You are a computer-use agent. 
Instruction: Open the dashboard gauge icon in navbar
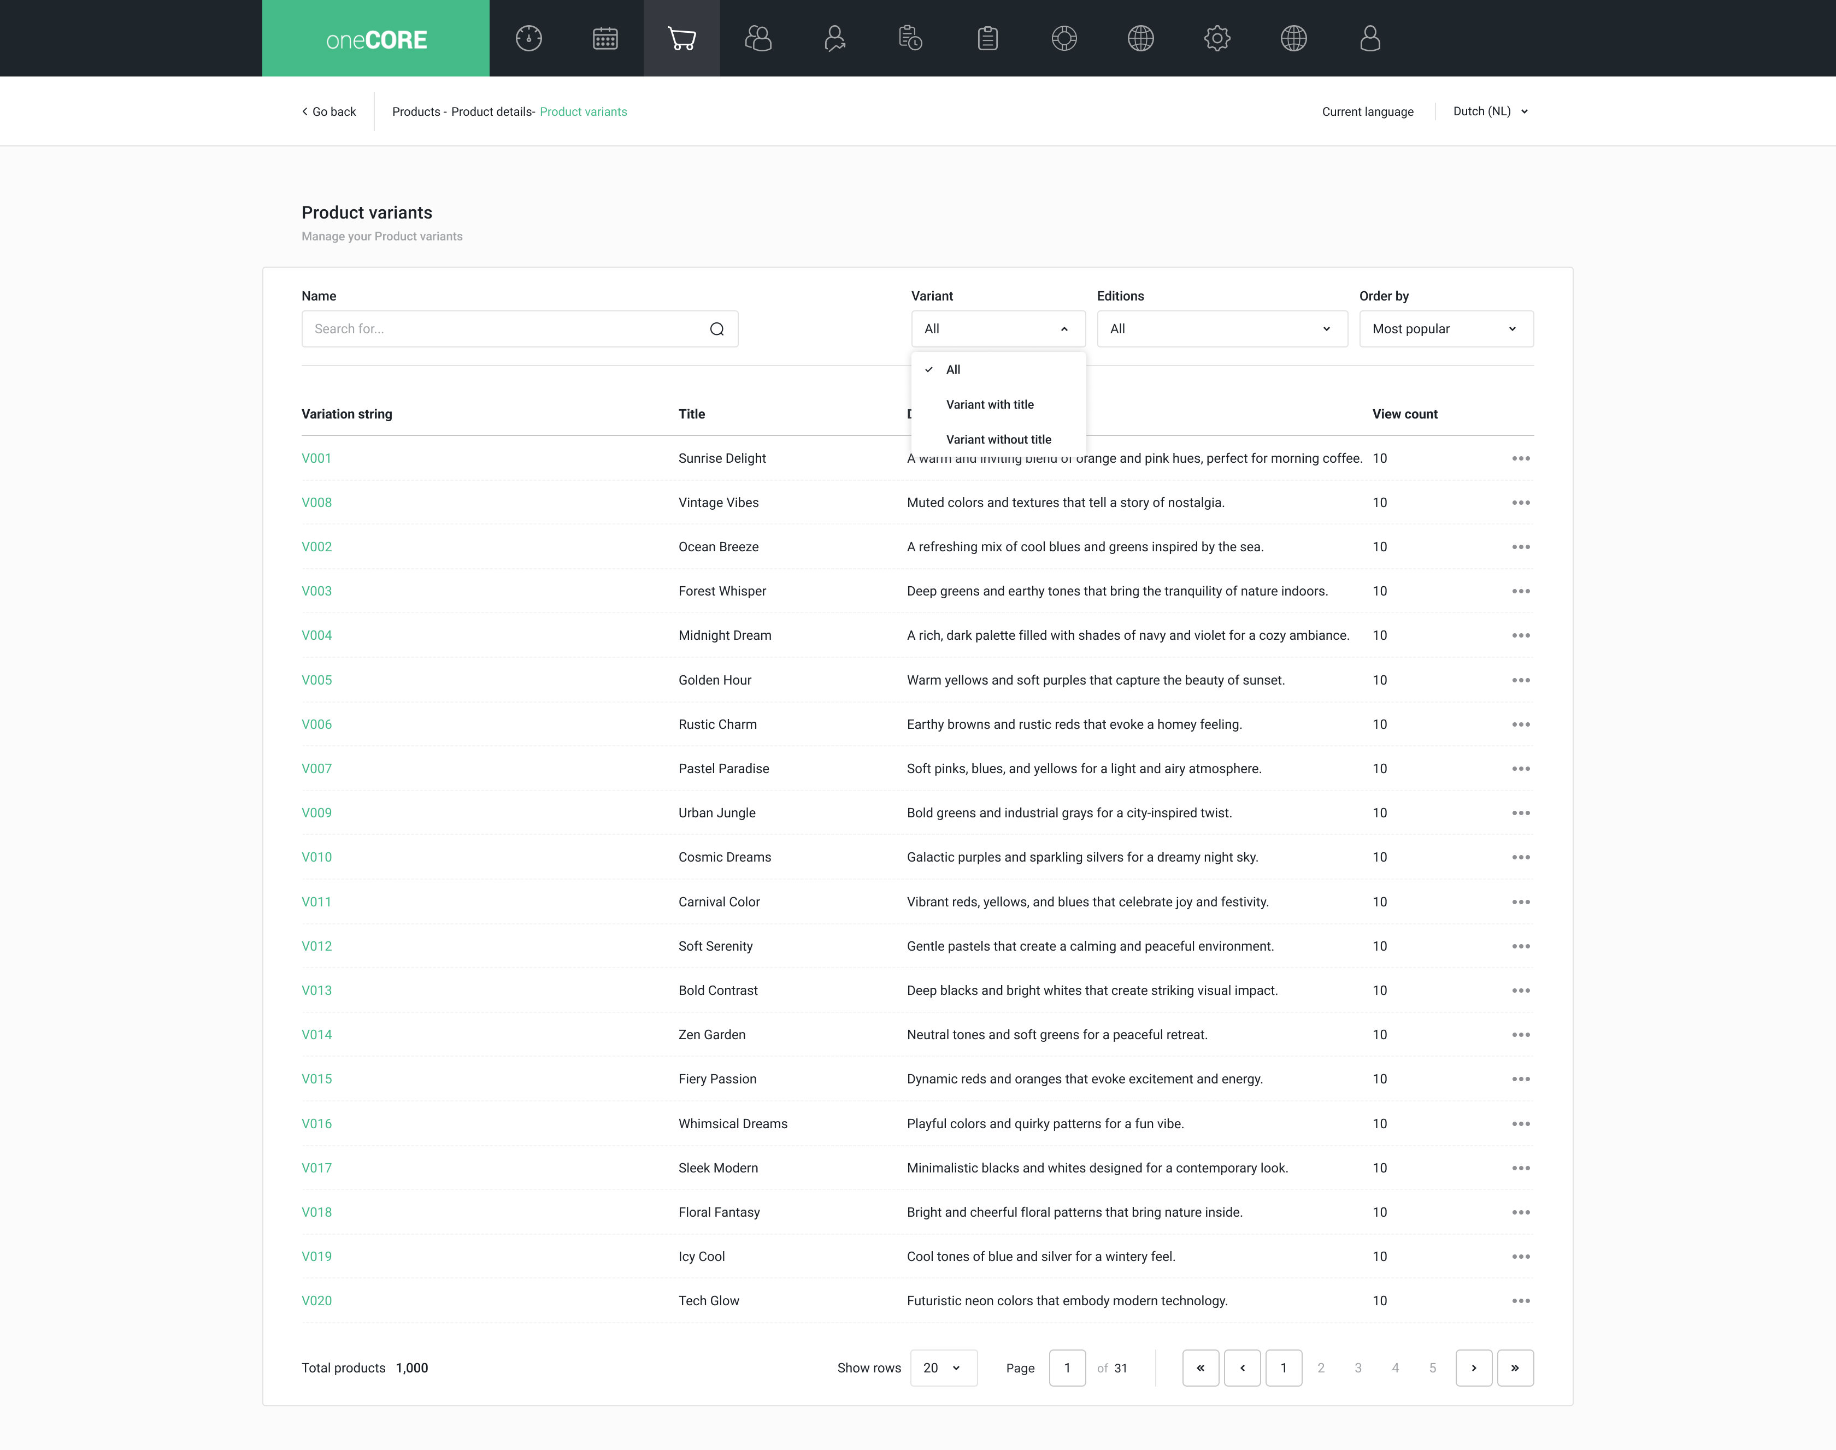(528, 38)
